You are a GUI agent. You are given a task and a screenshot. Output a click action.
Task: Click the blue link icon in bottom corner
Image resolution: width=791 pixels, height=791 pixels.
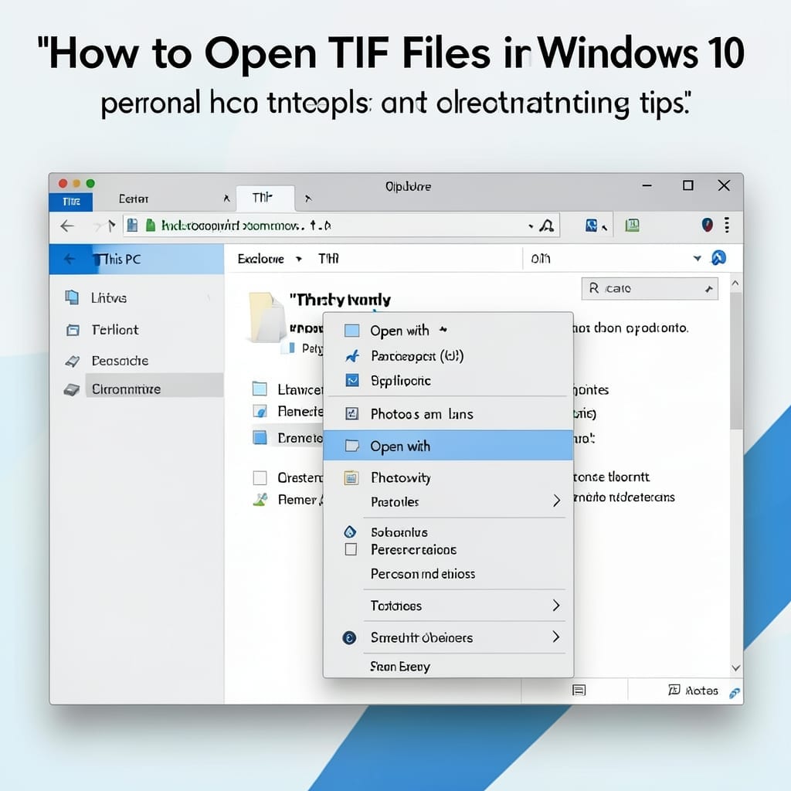(x=735, y=693)
